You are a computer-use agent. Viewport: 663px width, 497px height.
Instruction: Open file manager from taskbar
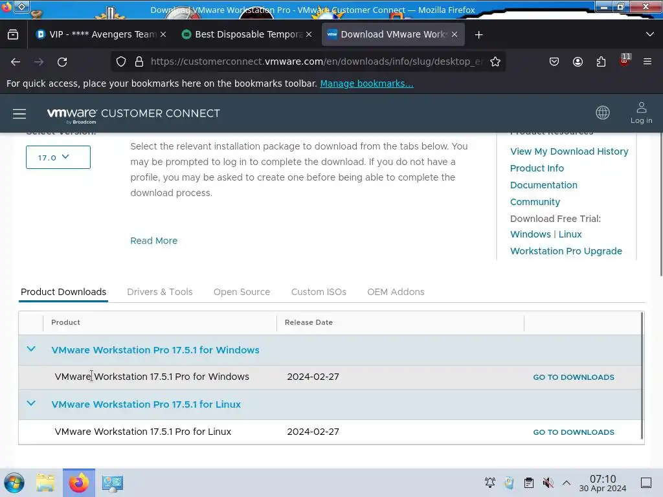tap(45, 483)
